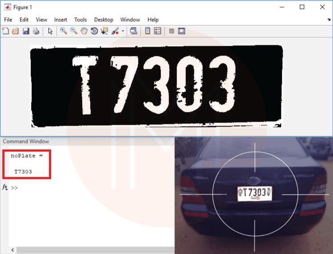The width and height of the screenshot is (333, 254).
Task: Click the New Figure icon
Action: (6, 31)
